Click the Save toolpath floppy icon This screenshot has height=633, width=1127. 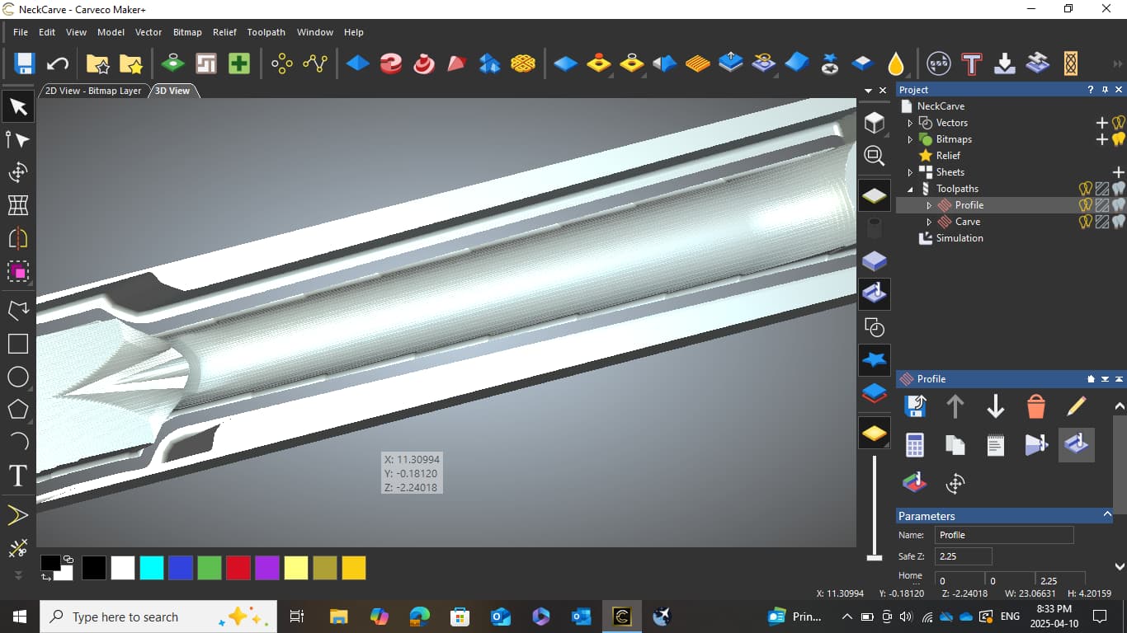click(x=915, y=406)
